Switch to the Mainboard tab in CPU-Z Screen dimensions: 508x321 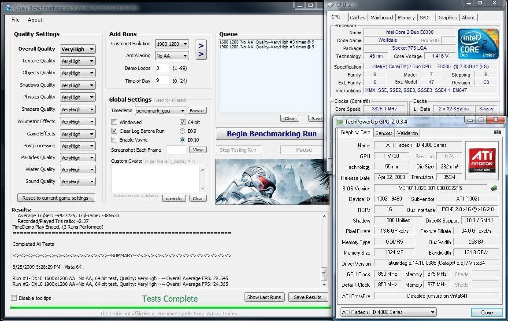tap(381, 18)
